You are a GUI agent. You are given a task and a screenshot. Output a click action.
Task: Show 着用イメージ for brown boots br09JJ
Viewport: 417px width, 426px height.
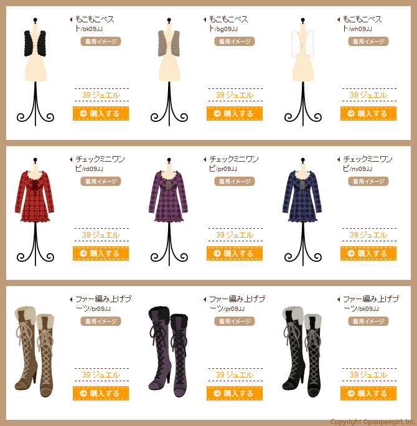coord(101,321)
